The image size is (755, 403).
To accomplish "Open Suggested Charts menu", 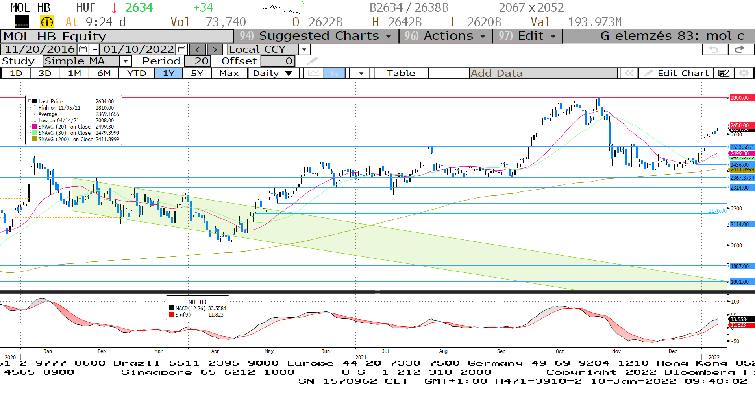I will coord(316,36).
